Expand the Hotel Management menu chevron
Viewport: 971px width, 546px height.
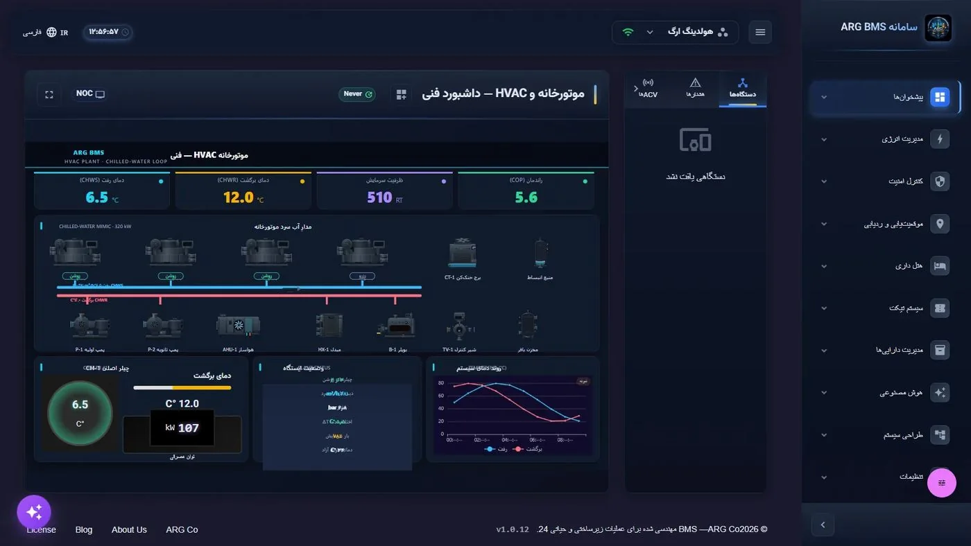pyautogui.click(x=824, y=266)
